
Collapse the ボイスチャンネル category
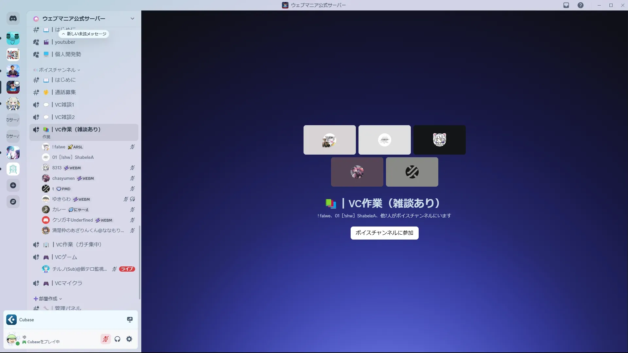point(57,70)
